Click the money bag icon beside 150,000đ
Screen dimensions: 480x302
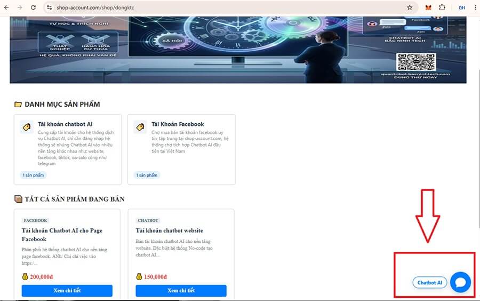click(139, 276)
